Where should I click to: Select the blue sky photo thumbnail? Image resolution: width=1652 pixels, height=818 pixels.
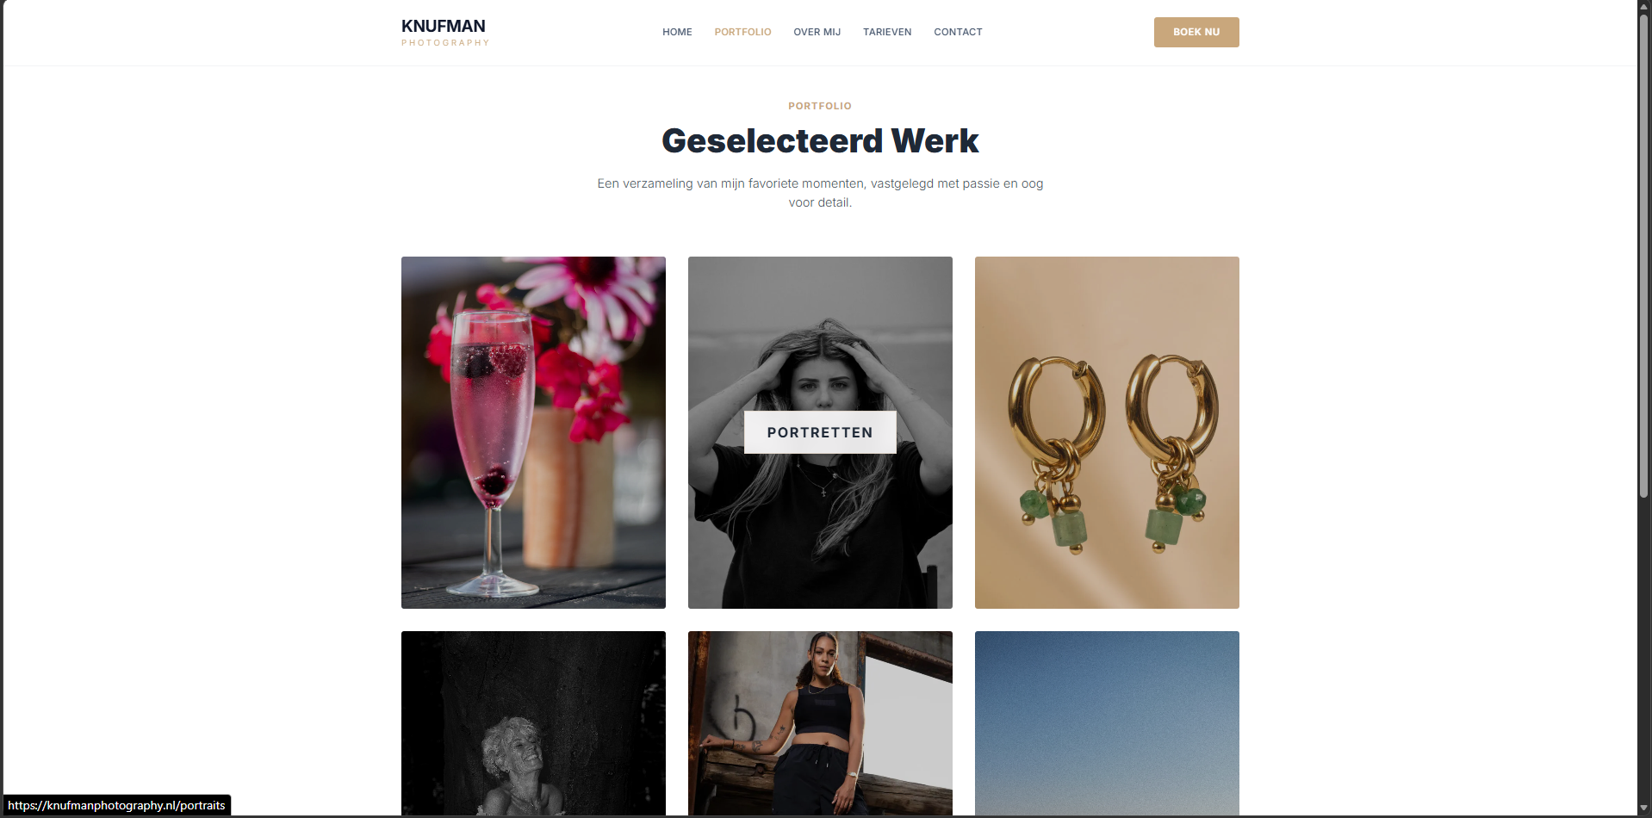pyautogui.click(x=1107, y=723)
